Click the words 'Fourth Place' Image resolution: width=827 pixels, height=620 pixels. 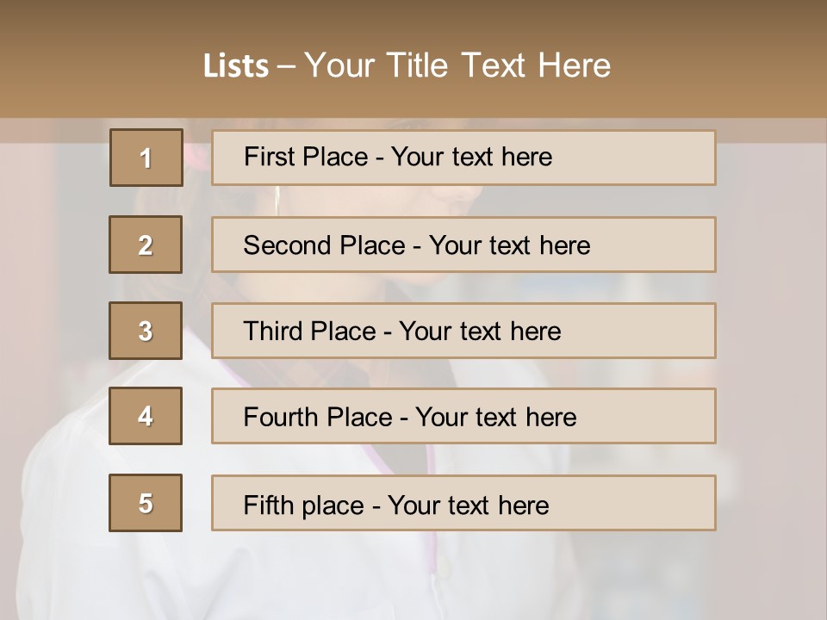coord(318,417)
